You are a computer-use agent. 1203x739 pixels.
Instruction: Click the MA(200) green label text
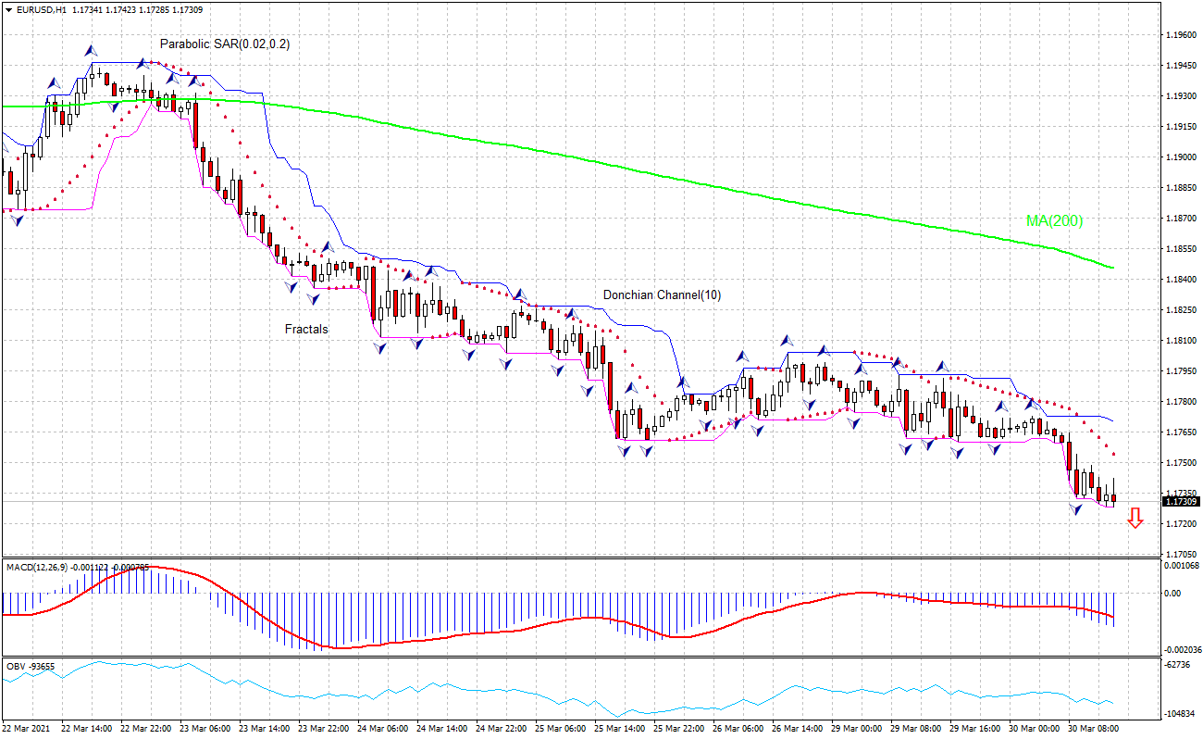pyautogui.click(x=1054, y=221)
